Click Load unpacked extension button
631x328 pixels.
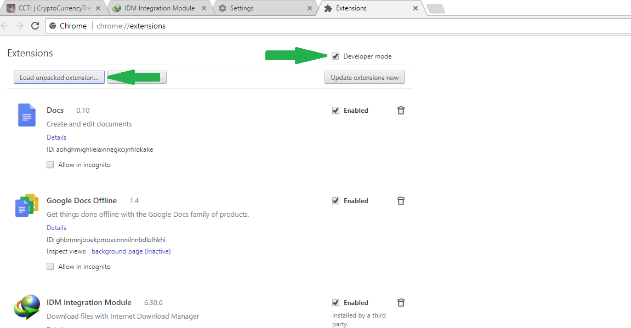[59, 77]
